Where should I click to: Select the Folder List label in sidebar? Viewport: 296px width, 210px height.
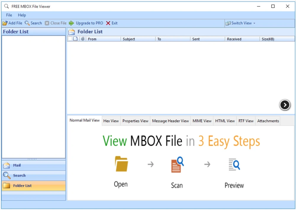point(22,186)
